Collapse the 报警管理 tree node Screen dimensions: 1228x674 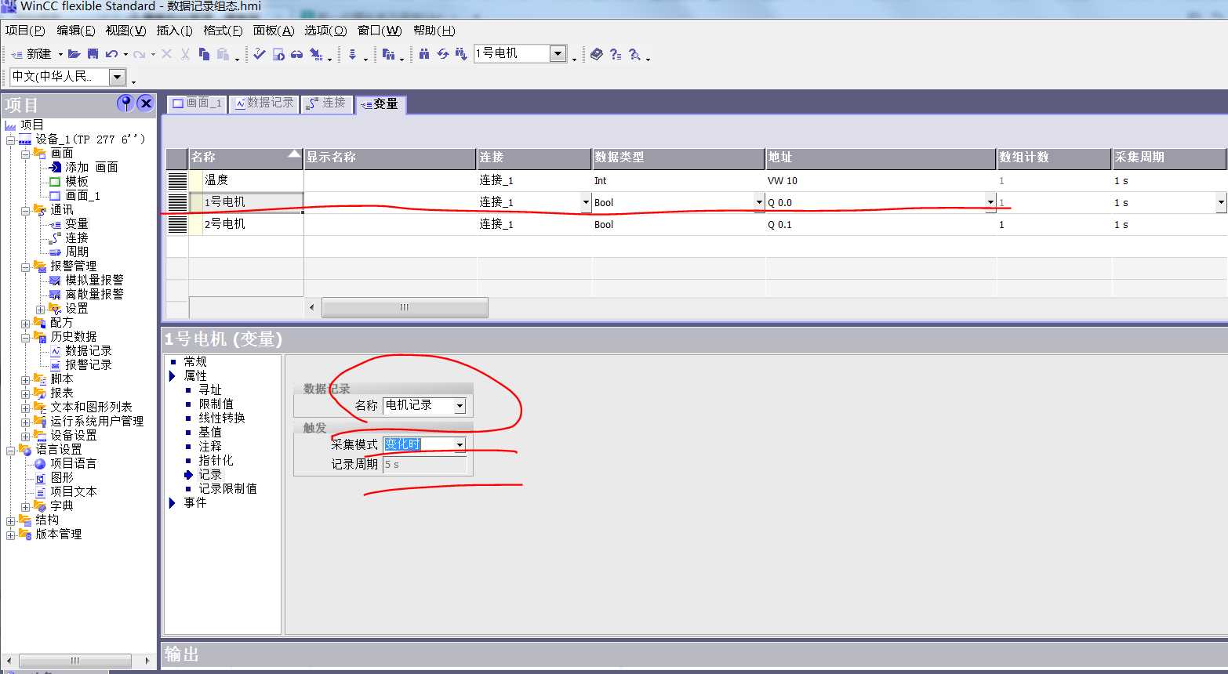26,266
